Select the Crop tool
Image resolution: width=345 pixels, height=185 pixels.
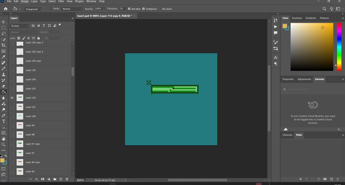click(x=3, y=45)
